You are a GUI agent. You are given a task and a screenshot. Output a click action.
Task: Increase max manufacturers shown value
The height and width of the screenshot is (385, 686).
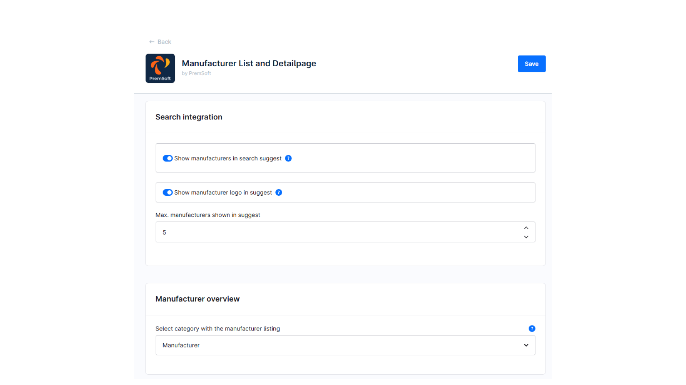click(526, 228)
